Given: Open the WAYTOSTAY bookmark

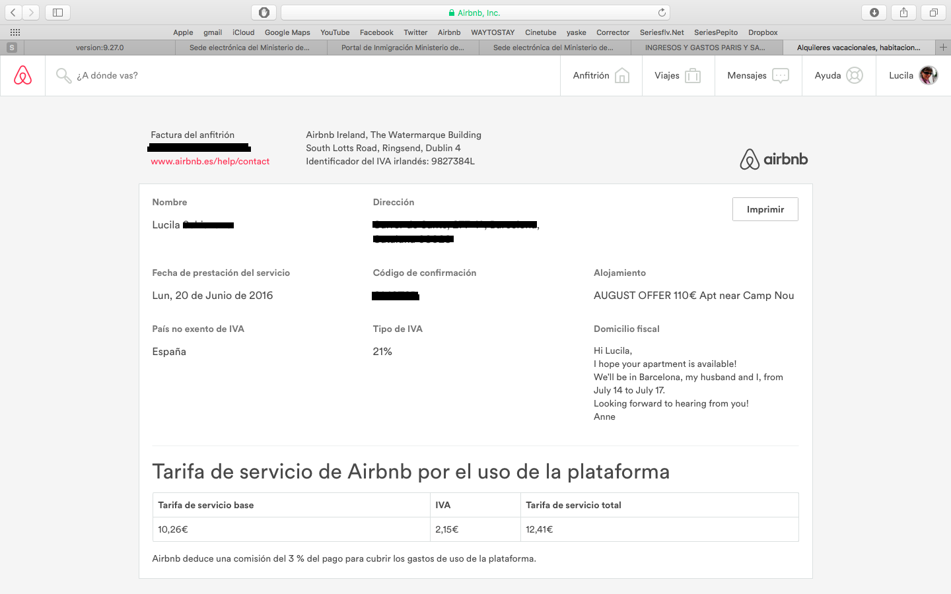Looking at the screenshot, I should coord(493,32).
